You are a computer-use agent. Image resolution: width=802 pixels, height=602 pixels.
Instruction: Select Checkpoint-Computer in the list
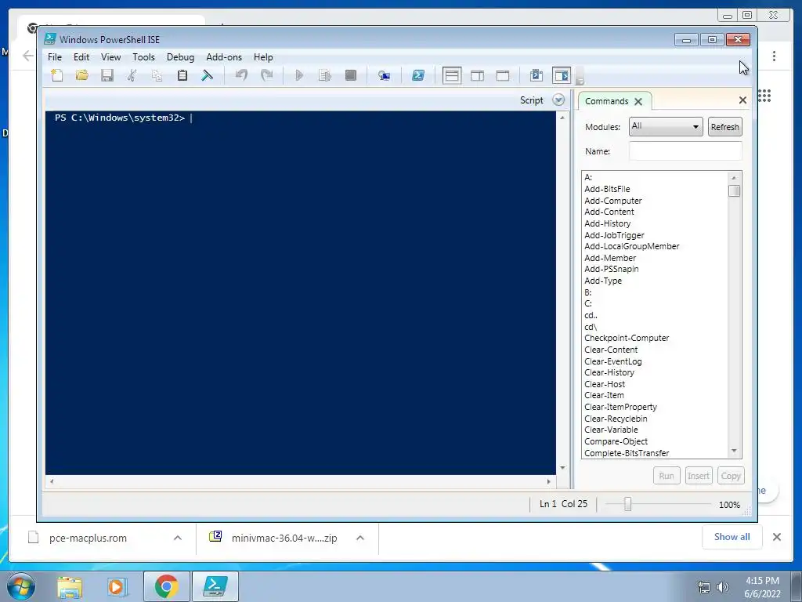coord(627,338)
